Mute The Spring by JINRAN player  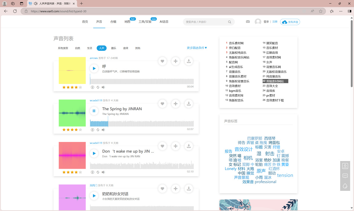103,130
